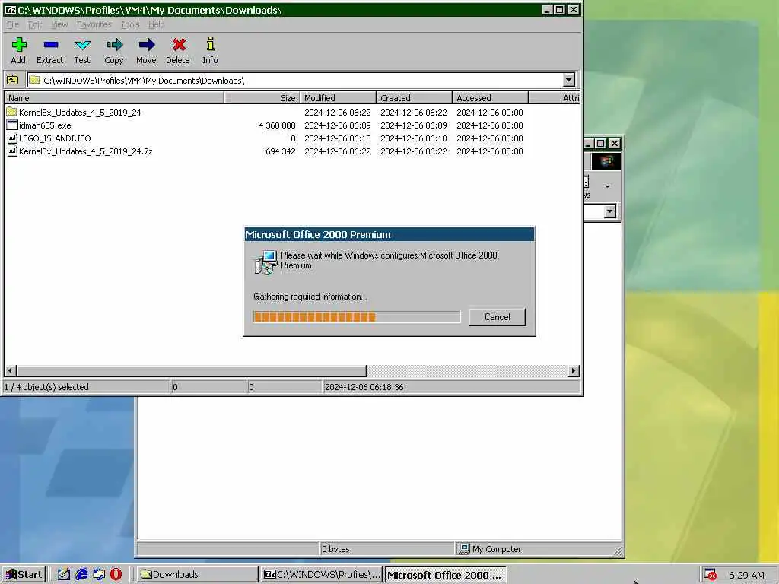Screen dimensions: 779x584
Task: Click the '0 bytes' status in Explorer window
Action: pyautogui.click(x=335, y=549)
